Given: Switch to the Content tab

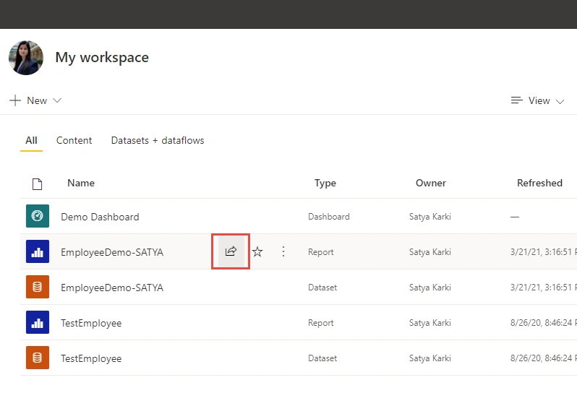Looking at the screenshot, I should click(x=74, y=140).
